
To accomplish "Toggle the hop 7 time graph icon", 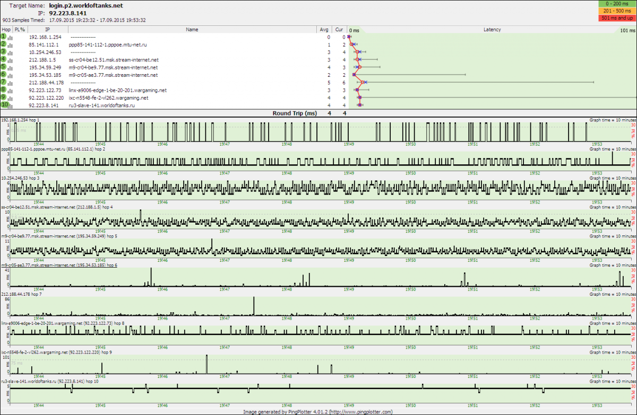I will pyautogui.click(x=10, y=83).
